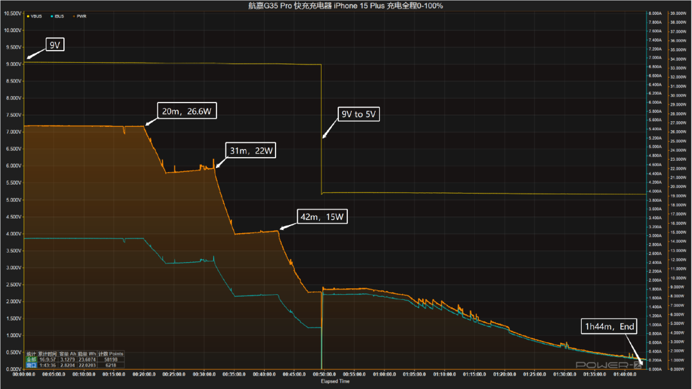Click the 容量 Ah column header
The image size is (692, 389).
click(x=67, y=354)
